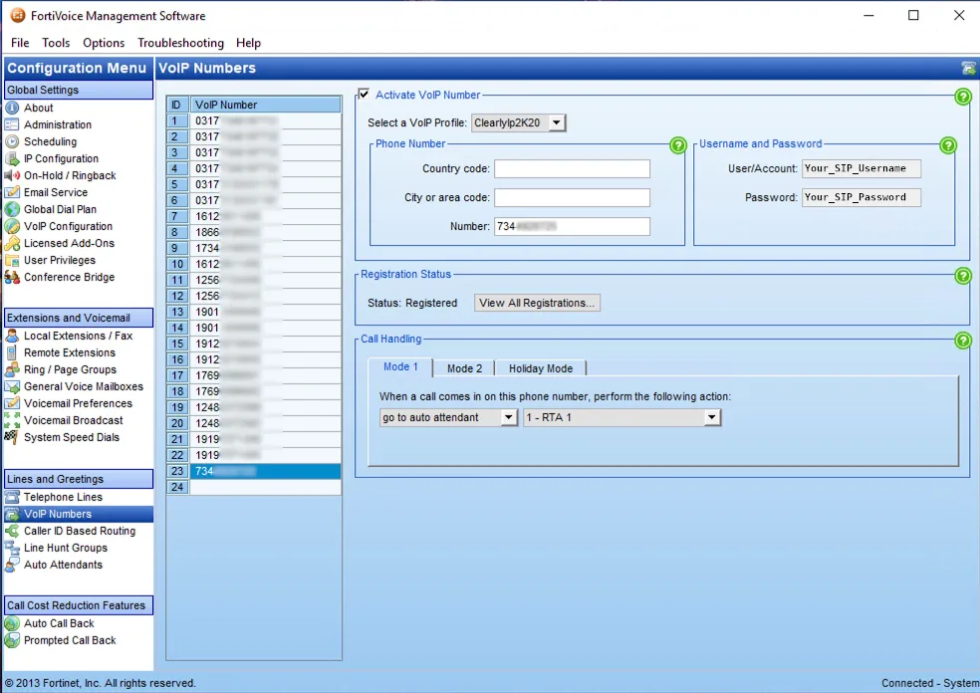Open the File menu
Screen dimensions: 980x693
(20, 43)
